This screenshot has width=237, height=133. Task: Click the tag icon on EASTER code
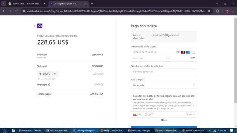tap(40, 74)
